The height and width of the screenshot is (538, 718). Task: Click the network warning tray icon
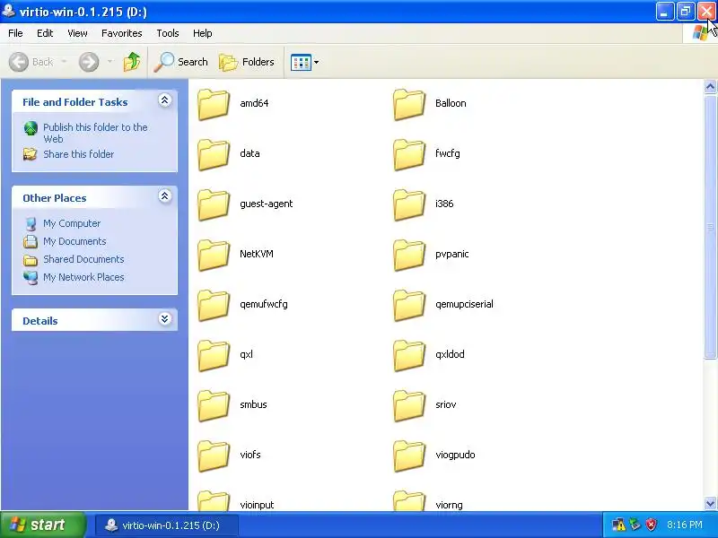(x=618, y=525)
